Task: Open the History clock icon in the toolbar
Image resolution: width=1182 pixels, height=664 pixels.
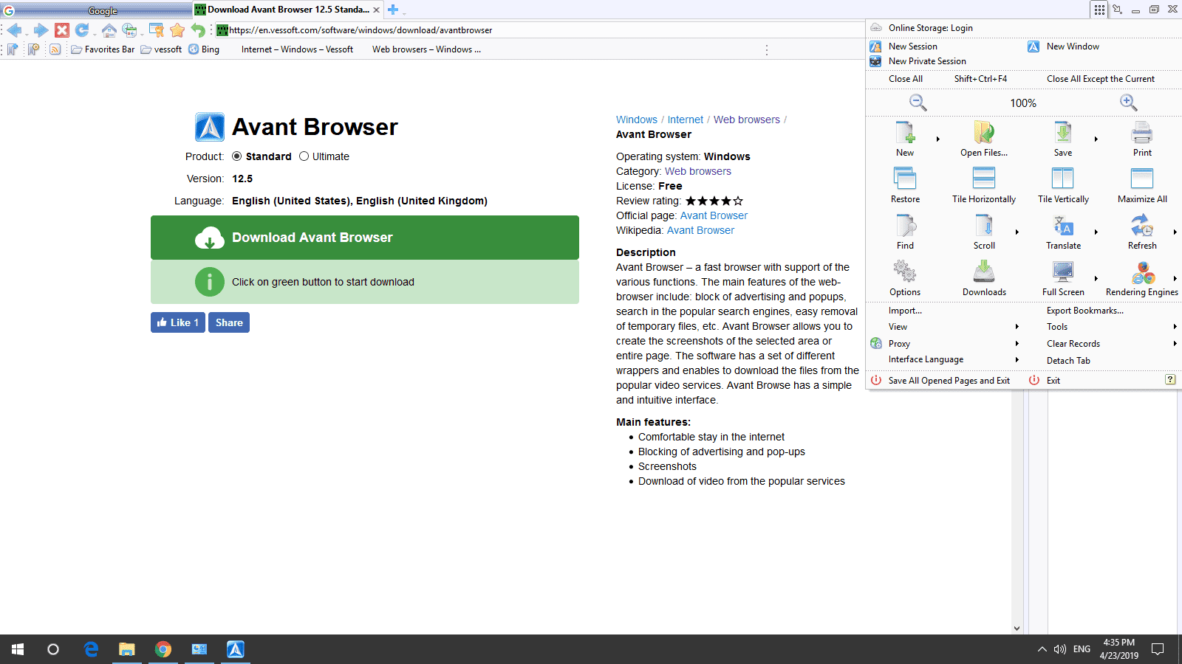Action: click(130, 30)
